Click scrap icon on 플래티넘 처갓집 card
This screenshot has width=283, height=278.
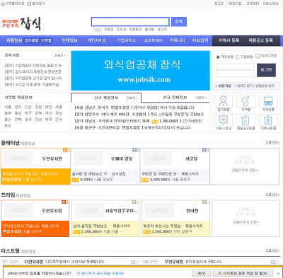coord(204,150)
